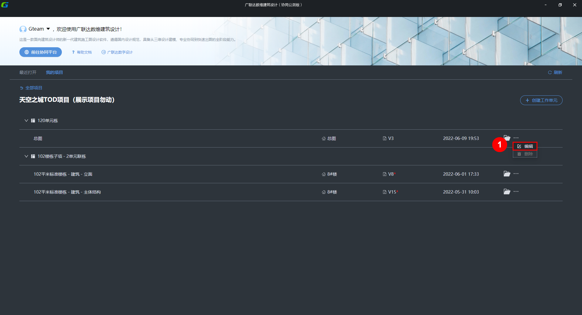Open folder icon for 总图 row
The image size is (582, 315).
coord(507,138)
